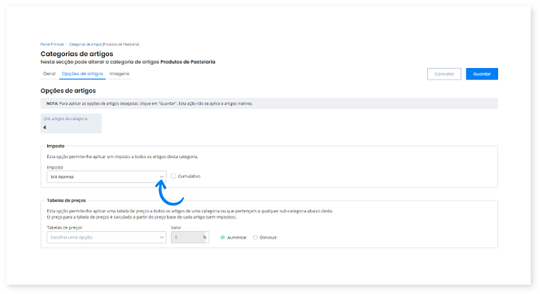Screen dimensions: 540x294
Task: Open the Imagens tab
Action: 119,73
